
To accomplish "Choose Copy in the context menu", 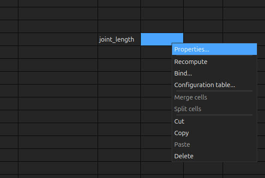I will pos(182,133).
